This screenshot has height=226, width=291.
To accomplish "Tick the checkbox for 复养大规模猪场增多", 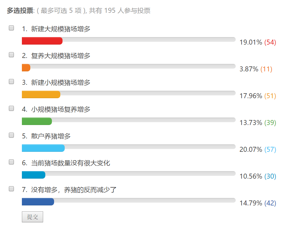I will pos(12,55).
